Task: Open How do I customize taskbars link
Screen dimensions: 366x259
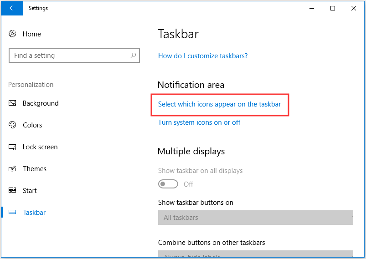Action: pyautogui.click(x=203, y=56)
